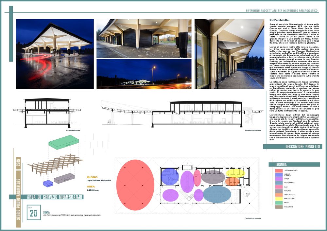Click the source archdaily URL under FONTI
Screen dimensions: 327x231
(x=72, y=215)
